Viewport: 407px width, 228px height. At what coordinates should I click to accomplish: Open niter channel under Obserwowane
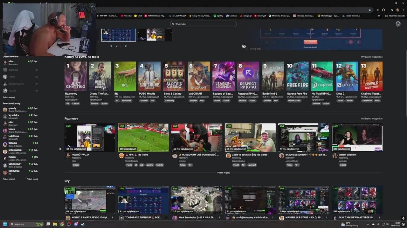[20, 62]
